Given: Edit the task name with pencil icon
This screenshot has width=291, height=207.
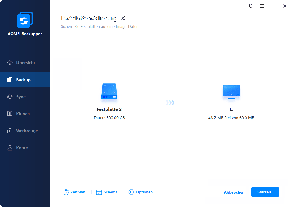Looking at the screenshot, I should 123,18.
